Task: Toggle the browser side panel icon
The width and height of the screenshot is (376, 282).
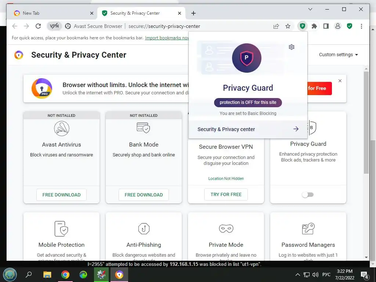Action: (326, 26)
